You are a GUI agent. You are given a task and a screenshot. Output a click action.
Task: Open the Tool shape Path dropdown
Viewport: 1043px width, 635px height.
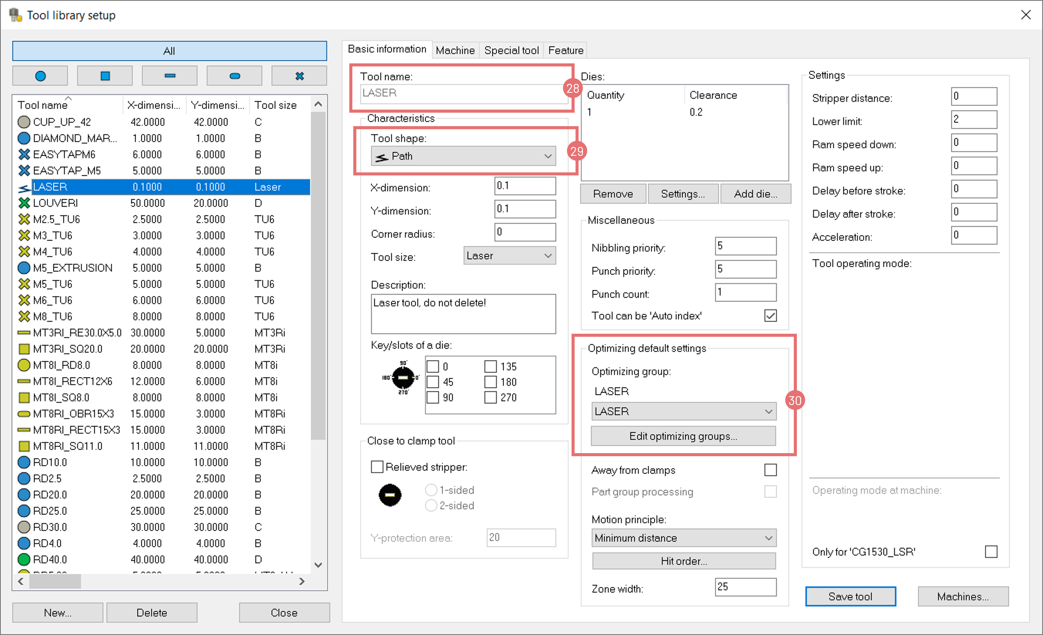(x=463, y=156)
